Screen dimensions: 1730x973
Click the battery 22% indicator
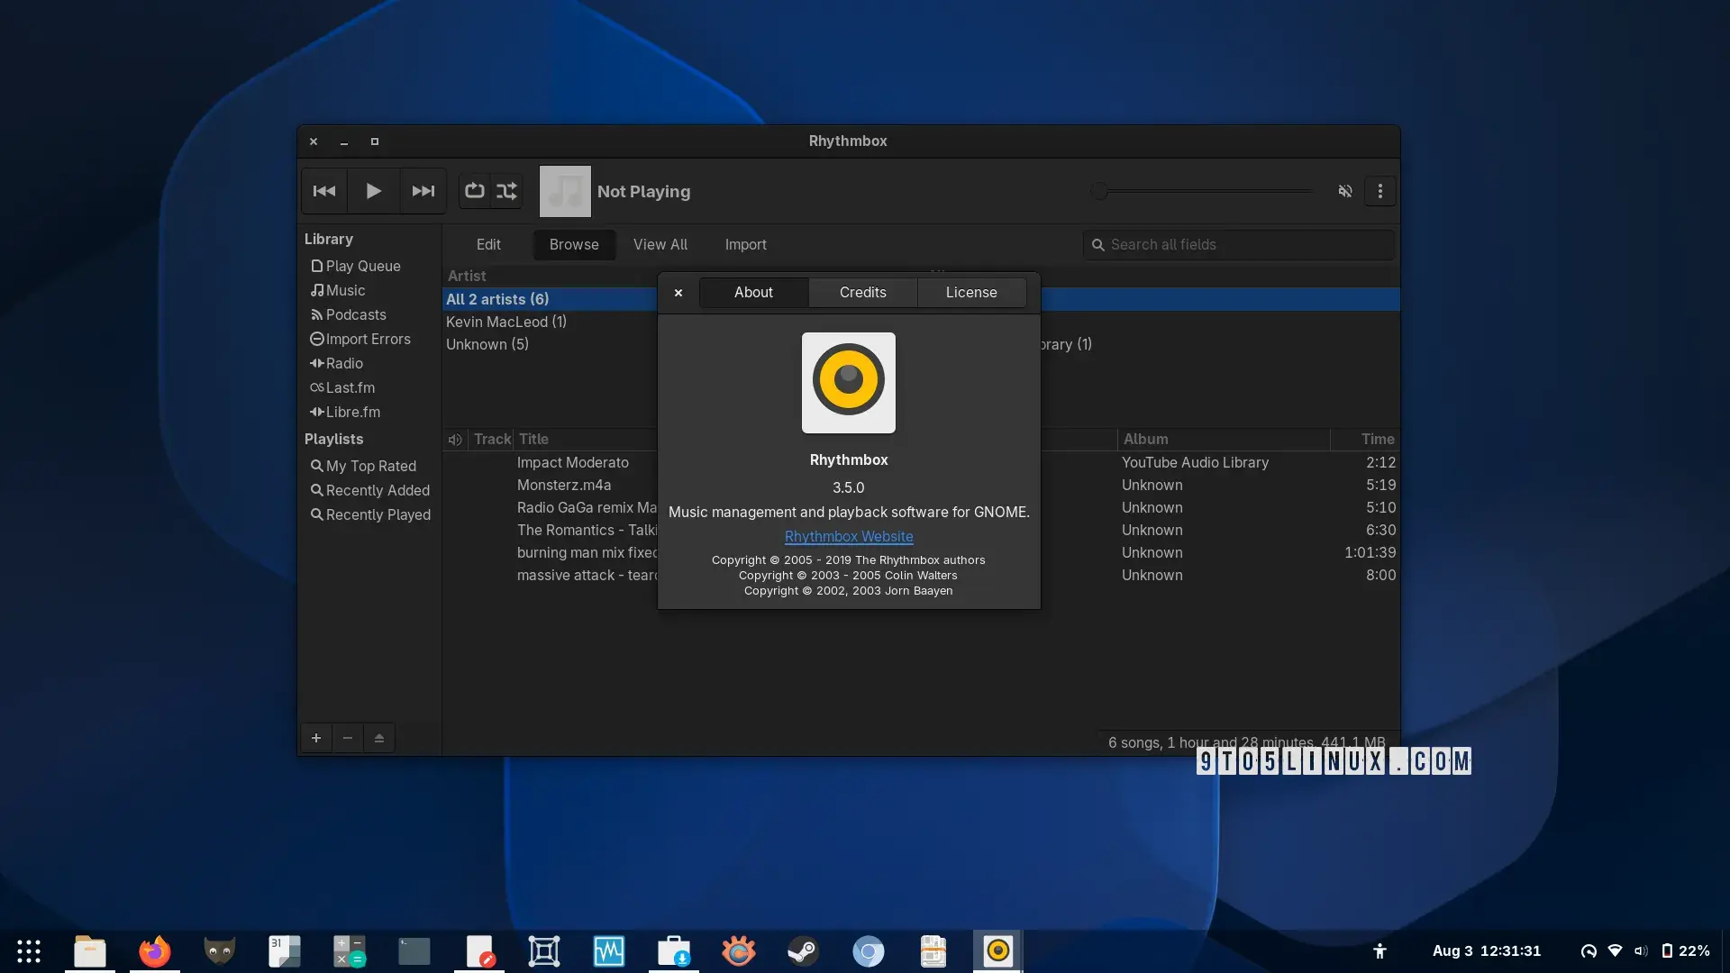point(1686,950)
